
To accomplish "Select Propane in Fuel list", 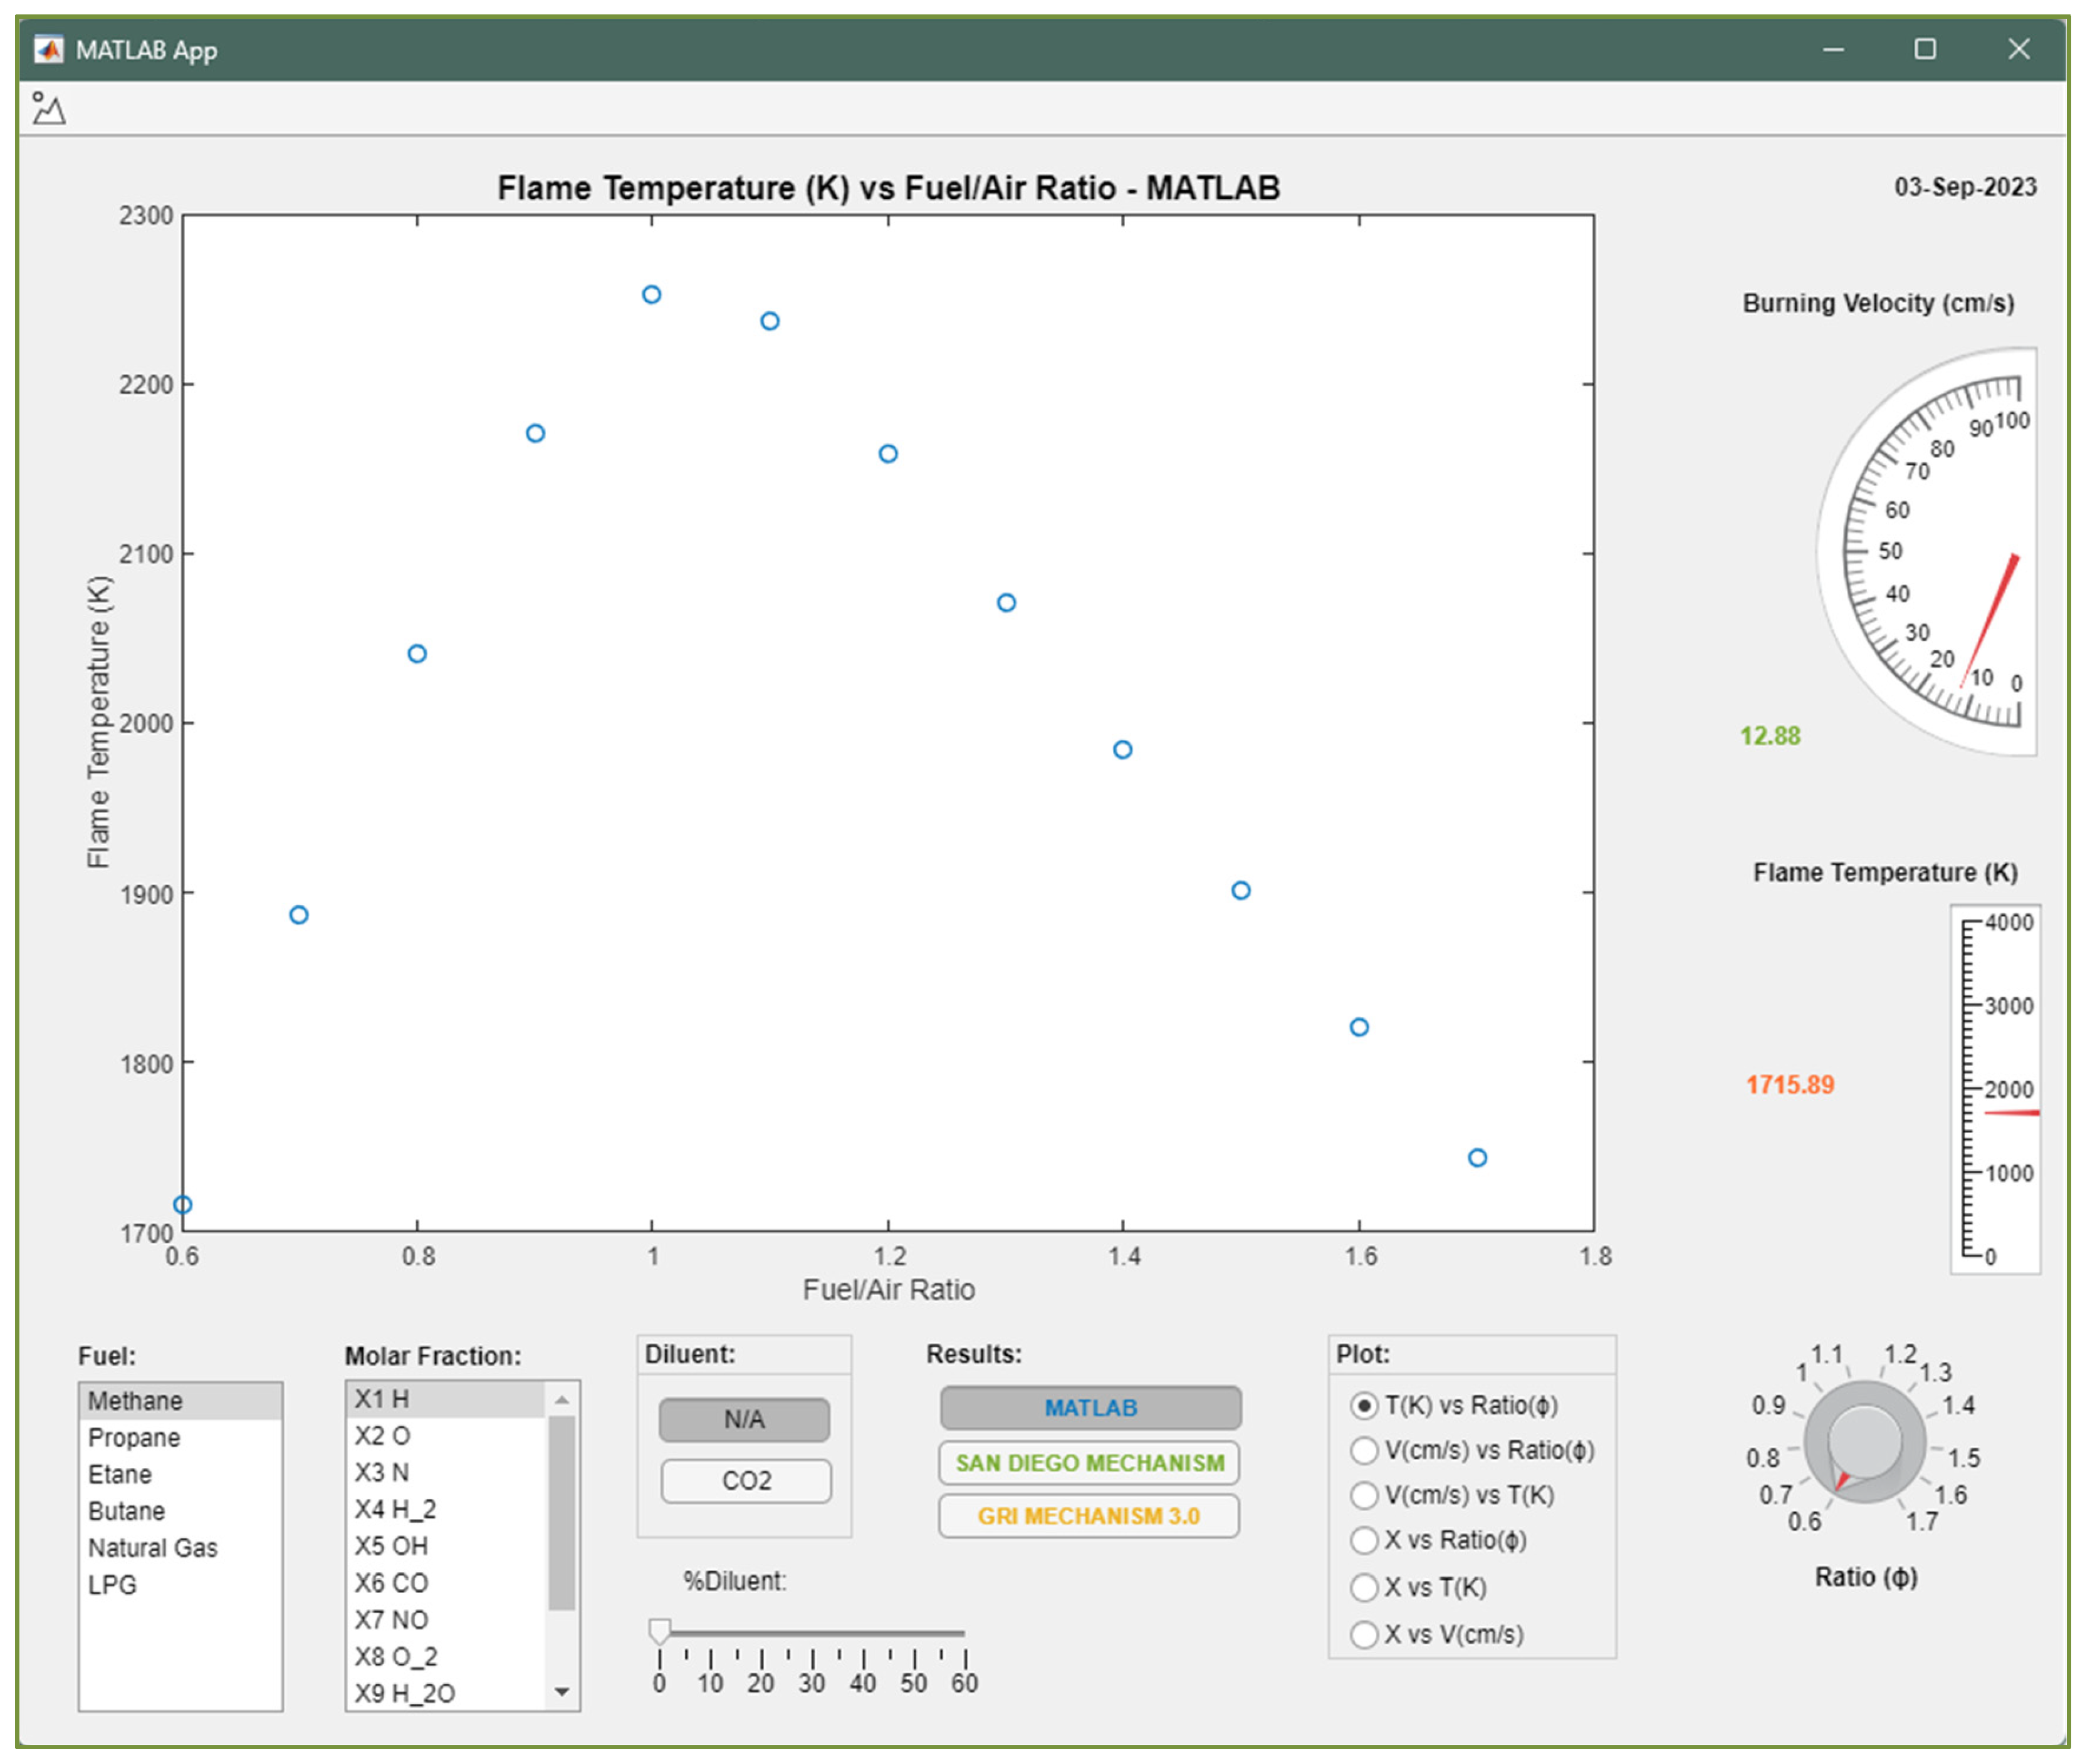I will 134,1437.
